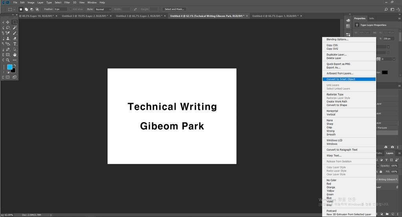The height and width of the screenshot is (217, 402).
Task: Select the Clone Stamp tool
Action: (8, 38)
